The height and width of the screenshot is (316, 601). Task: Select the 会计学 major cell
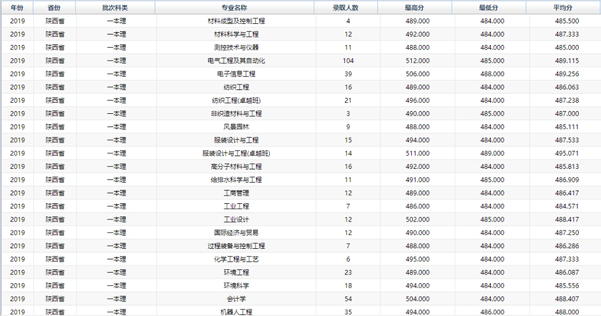(236, 299)
